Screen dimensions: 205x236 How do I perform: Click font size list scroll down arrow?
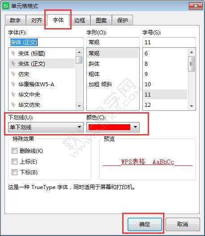192,106
